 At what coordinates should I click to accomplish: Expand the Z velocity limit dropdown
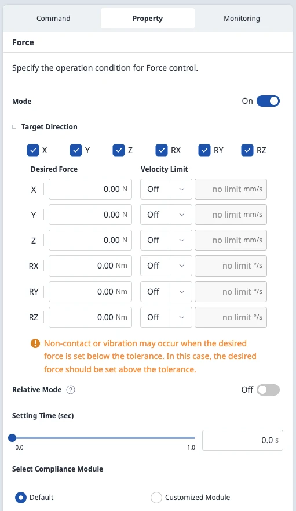pos(166,240)
